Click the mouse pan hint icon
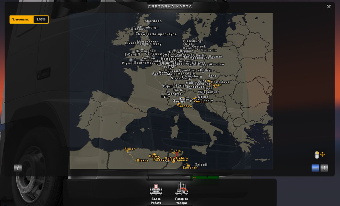The width and height of the screenshot is (340, 206). pyautogui.click(x=319, y=155)
